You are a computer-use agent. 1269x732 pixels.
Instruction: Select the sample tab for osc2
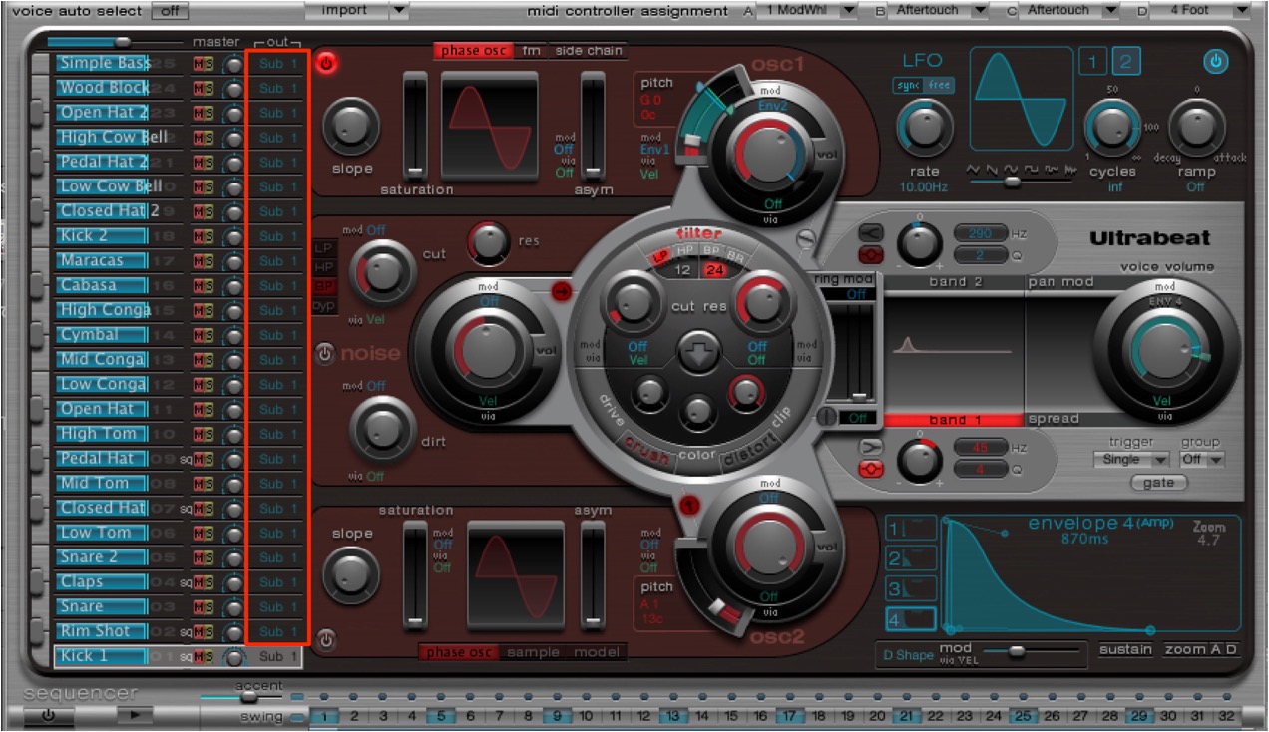(533, 652)
